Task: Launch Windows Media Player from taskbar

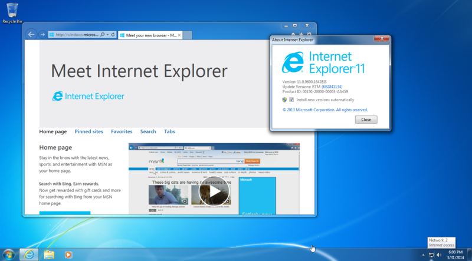Action: (x=68, y=255)
